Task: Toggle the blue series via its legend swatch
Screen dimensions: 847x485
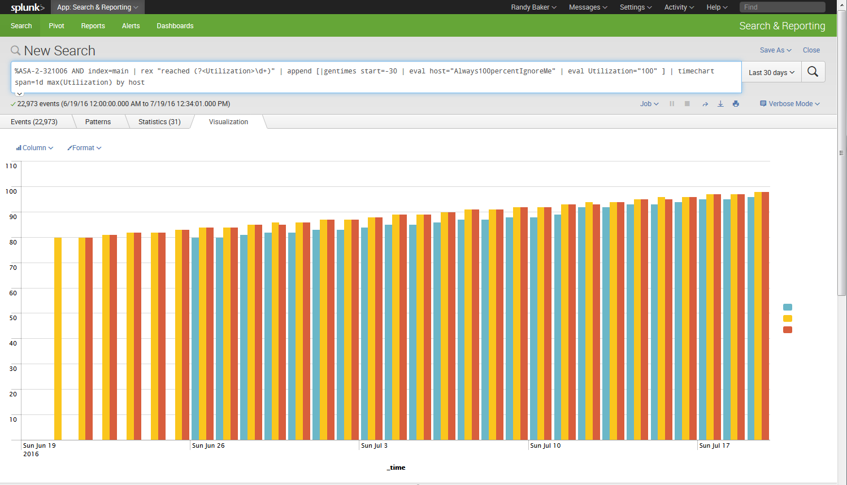Action: tap(788, 307)
